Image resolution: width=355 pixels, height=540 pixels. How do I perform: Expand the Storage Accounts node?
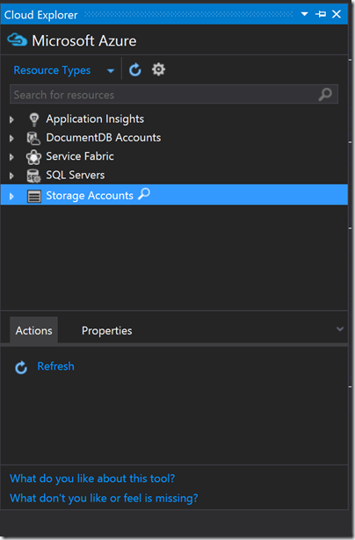click(11, 197)
